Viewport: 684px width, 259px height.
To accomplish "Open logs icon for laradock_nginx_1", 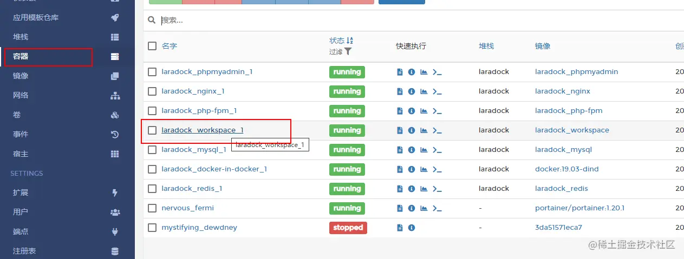I will click(x=400, y=91).
